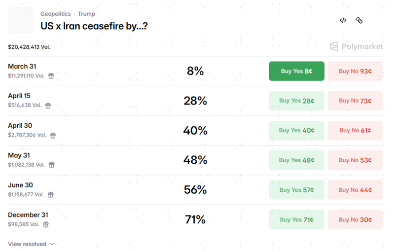Screen dimensions: 395x251
Task: Click the gift icon for April 15
Action: click(48, 106)
